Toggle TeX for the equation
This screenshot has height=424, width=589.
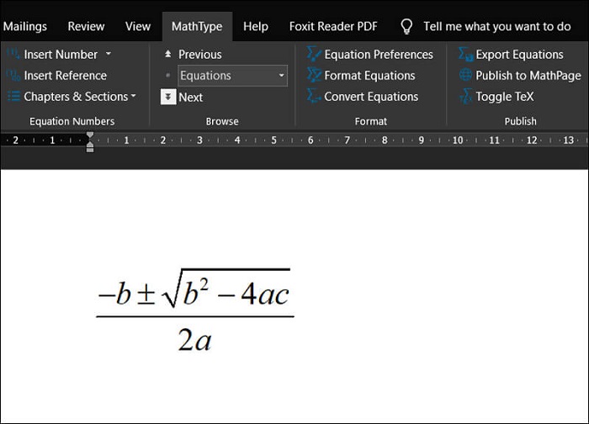tap(466, 97)
